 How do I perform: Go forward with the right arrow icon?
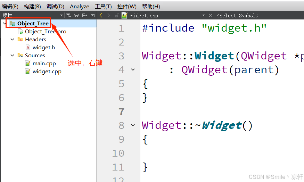pos(108,15)
